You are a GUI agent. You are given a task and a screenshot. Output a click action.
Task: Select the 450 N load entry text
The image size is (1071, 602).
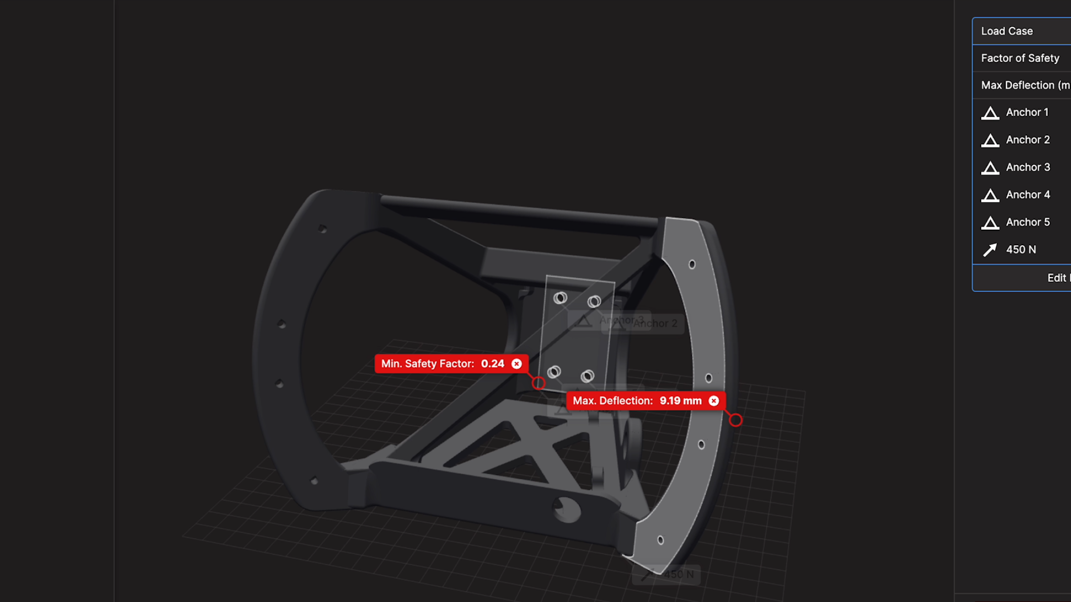(1020, 250)
